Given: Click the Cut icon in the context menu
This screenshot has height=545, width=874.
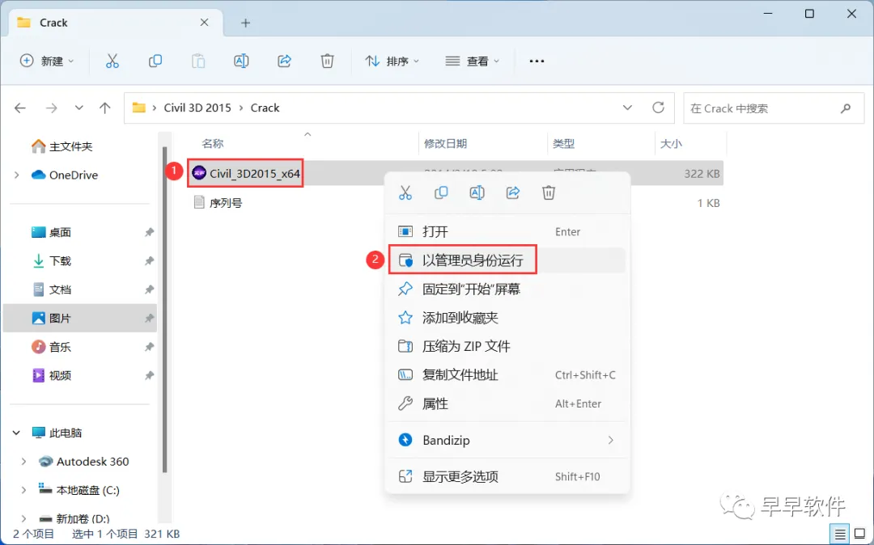Looking at the screenshot, I should (405, 192).
